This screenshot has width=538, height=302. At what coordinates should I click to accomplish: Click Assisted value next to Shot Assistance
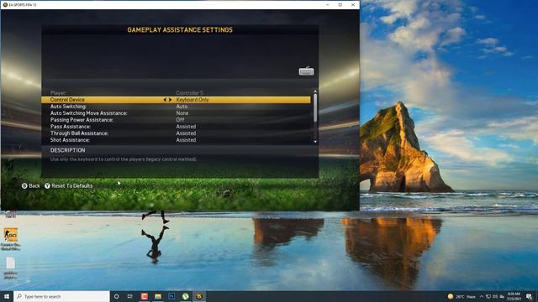click(x=186, y=140)
